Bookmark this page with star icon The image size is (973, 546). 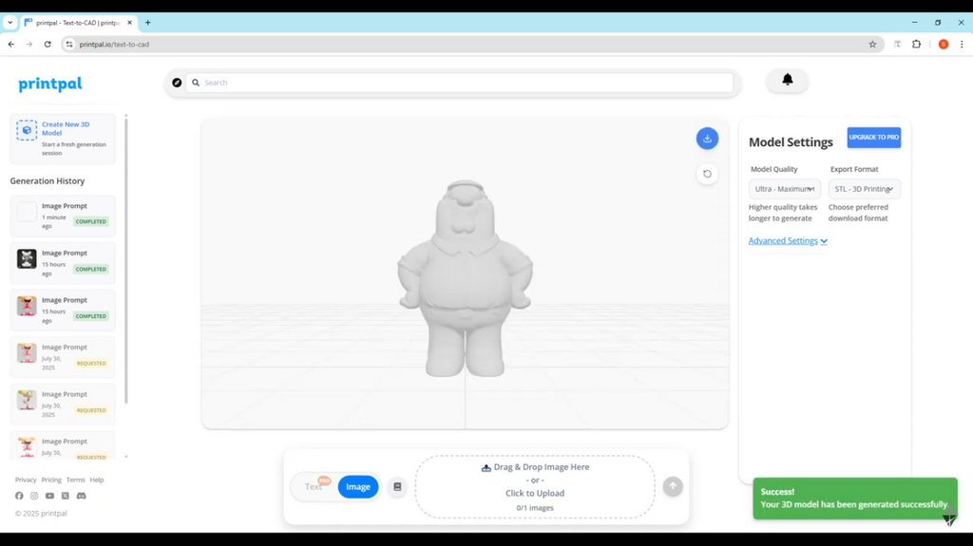tap(872, 44)
